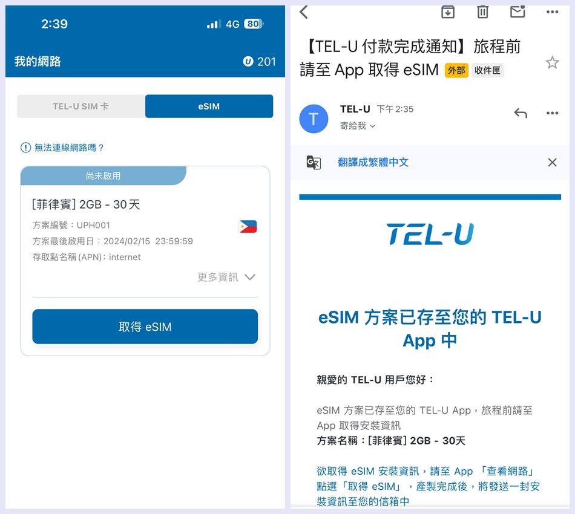575x514 pixels.
Task: Expand 更多資訊 on the plan card
Action: [x=226, y=277]
